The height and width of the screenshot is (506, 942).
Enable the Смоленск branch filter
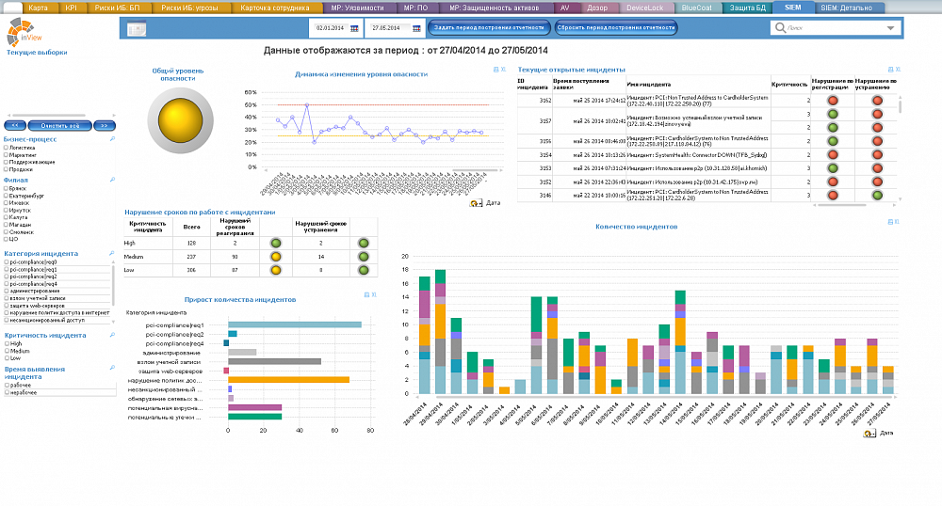point(6,231)
